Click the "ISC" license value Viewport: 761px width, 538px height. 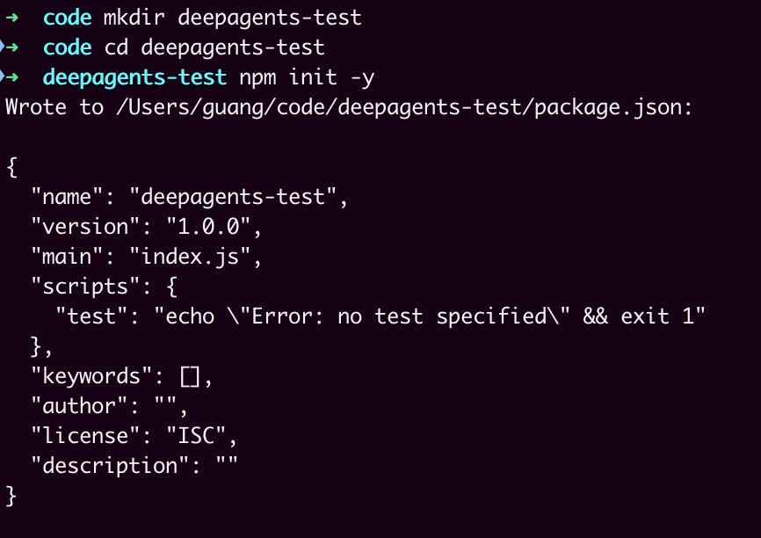click(x=196, y=436)
